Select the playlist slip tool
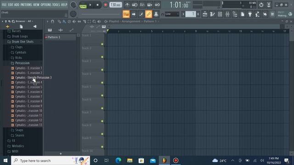Image resolution: width=294 pixels, height=165 pixels. click(79, 22)
